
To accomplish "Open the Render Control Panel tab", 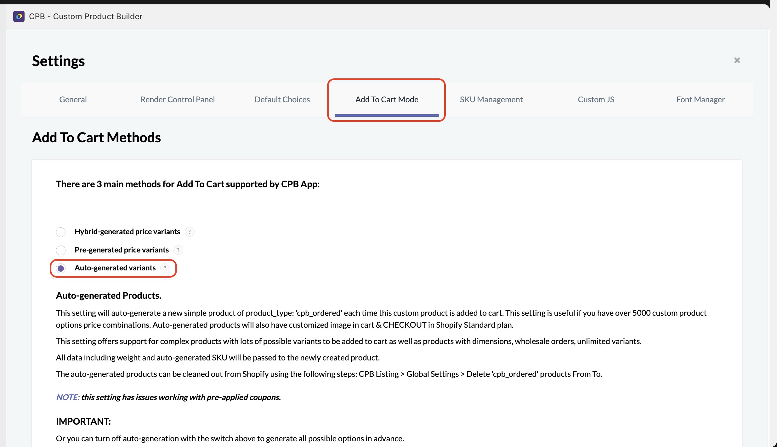I will [x=178, y=100].
